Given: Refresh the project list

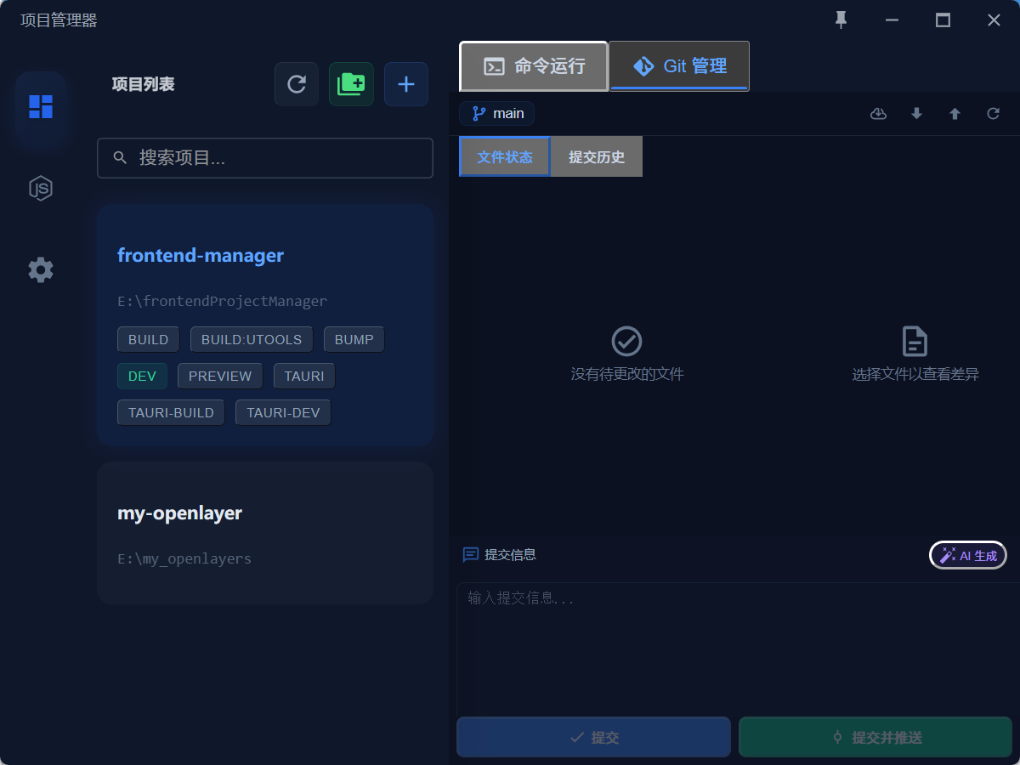Looking at the screenshot, I should coord(297,84).
